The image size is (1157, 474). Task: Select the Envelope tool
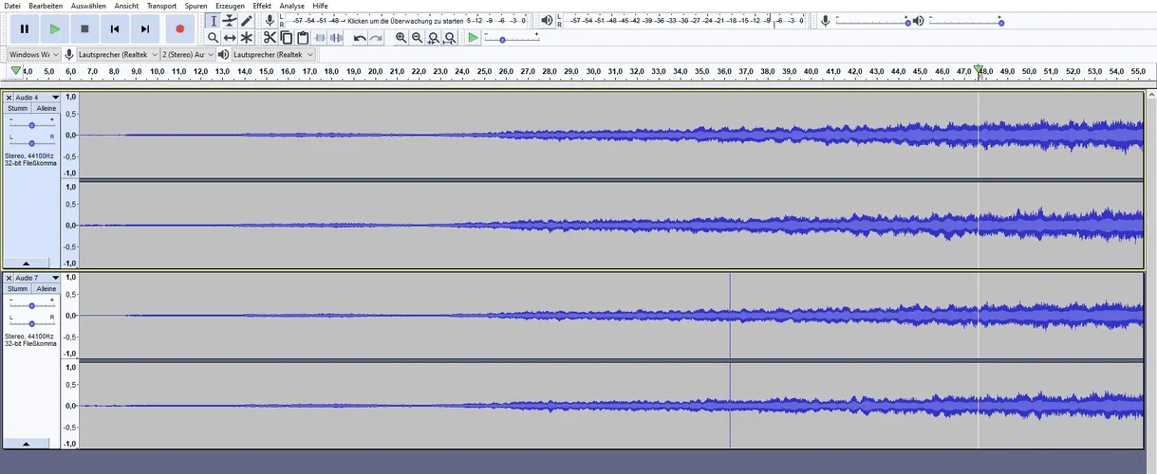tap(230, 21)
